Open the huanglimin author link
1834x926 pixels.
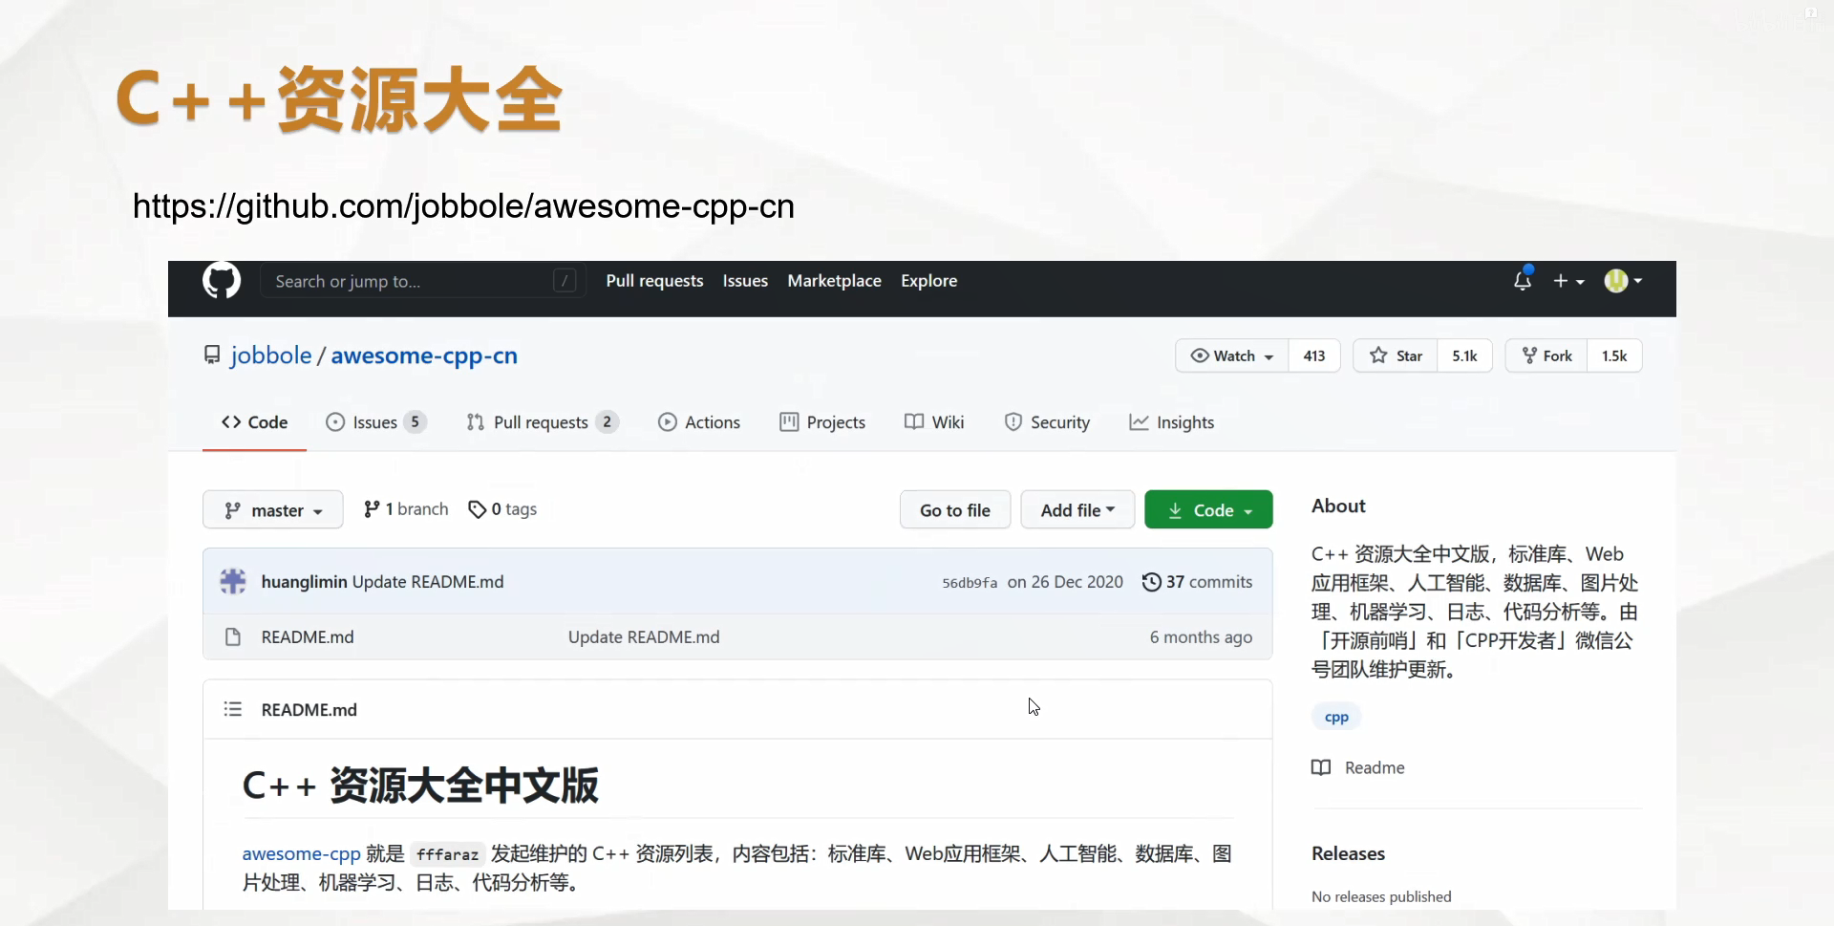304,582
